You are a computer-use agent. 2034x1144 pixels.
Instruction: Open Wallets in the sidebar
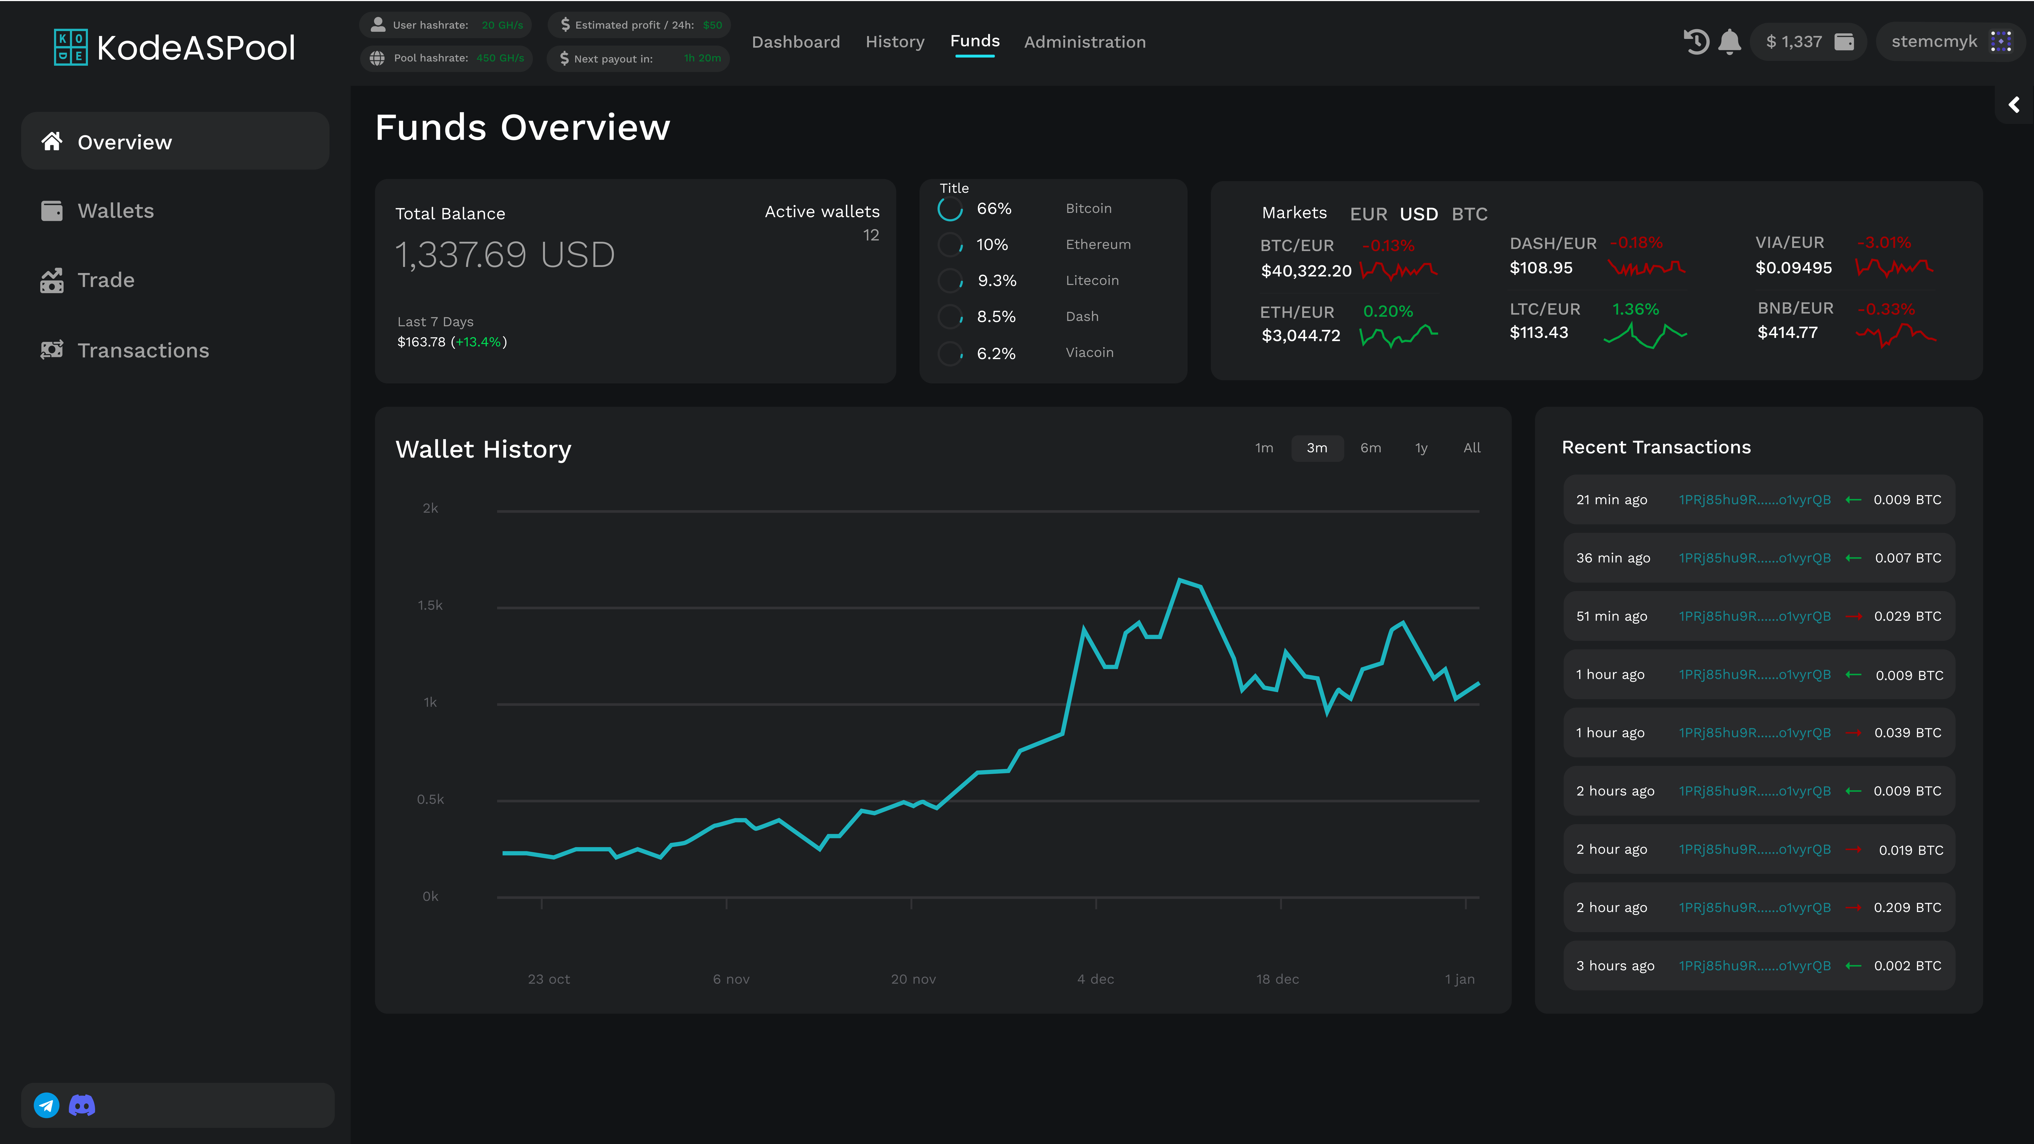click(115, 211)
